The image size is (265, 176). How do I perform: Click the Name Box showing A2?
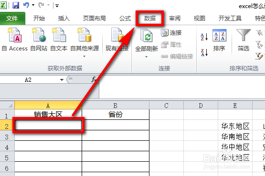(x=28, y=79)
